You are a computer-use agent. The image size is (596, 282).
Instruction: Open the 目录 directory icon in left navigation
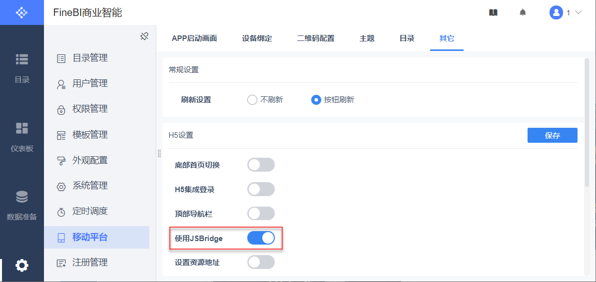click(22, 59)
